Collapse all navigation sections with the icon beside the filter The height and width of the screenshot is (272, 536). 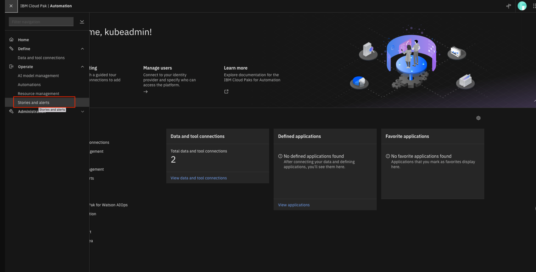pyautogui.click(x=82, y=22)
